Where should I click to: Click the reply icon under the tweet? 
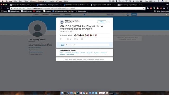pyautogui.click(x=61, y=39)
